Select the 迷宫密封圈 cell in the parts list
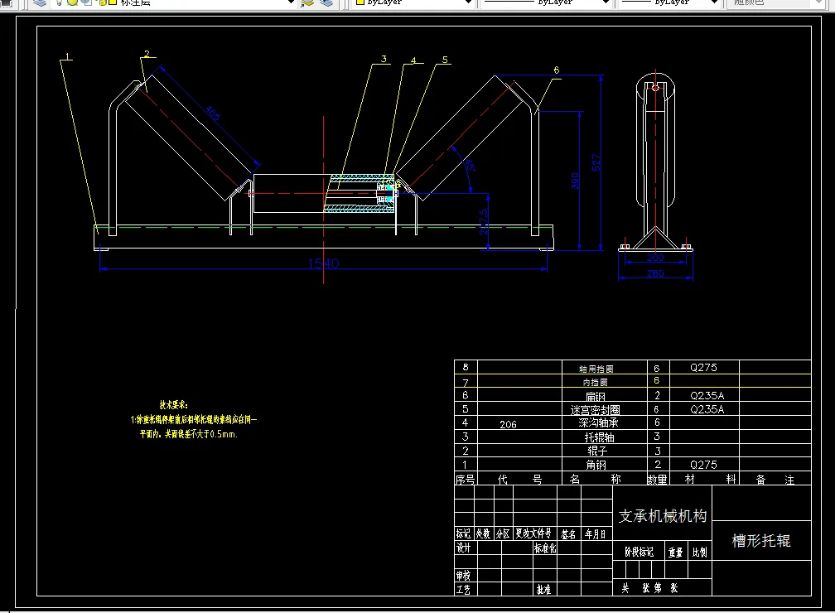 point(595,409)
